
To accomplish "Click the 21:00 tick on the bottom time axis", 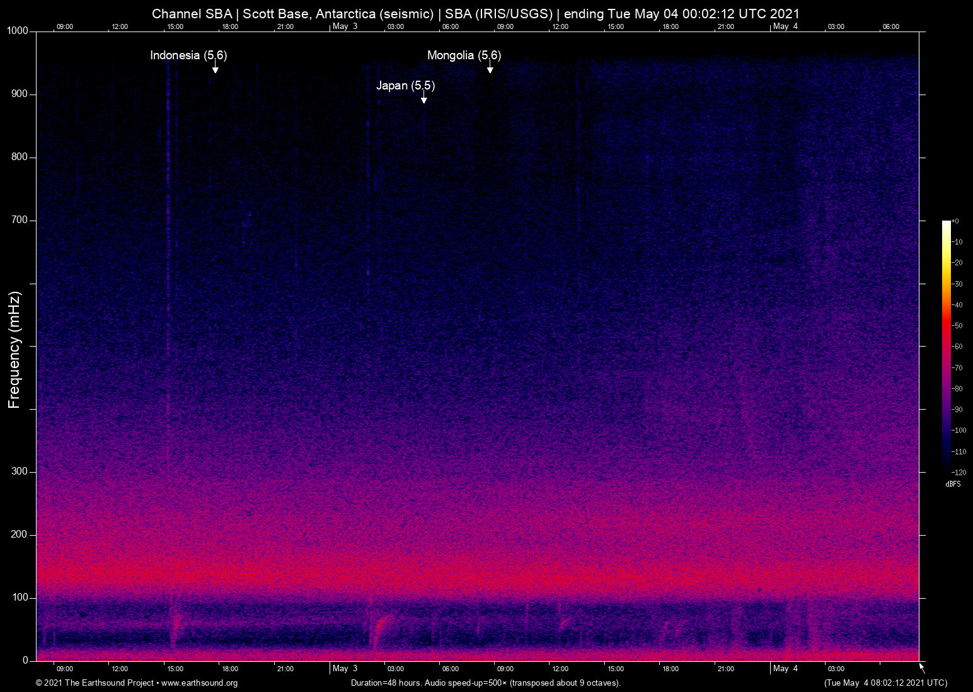I will pyautogui.click(x=727, y=669).
